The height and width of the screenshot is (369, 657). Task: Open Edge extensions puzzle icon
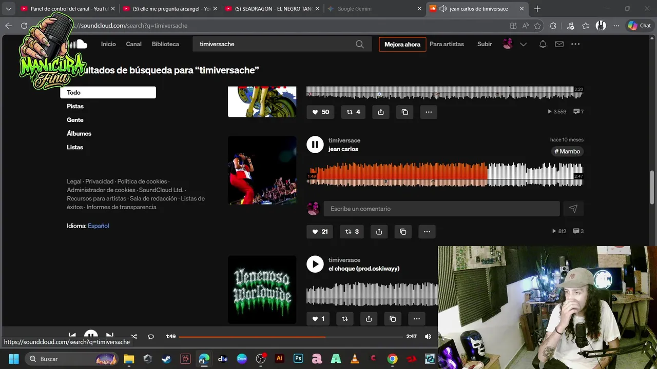pyautogui.click(x=553, y=26)
